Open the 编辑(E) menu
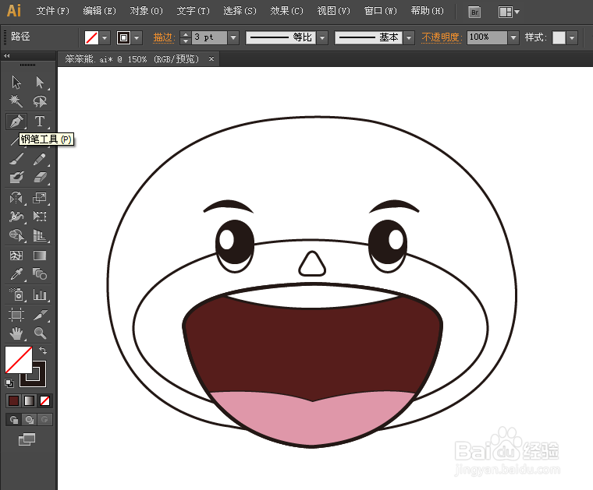The width and height of the screenshot is (593, 490). point(99,11)
